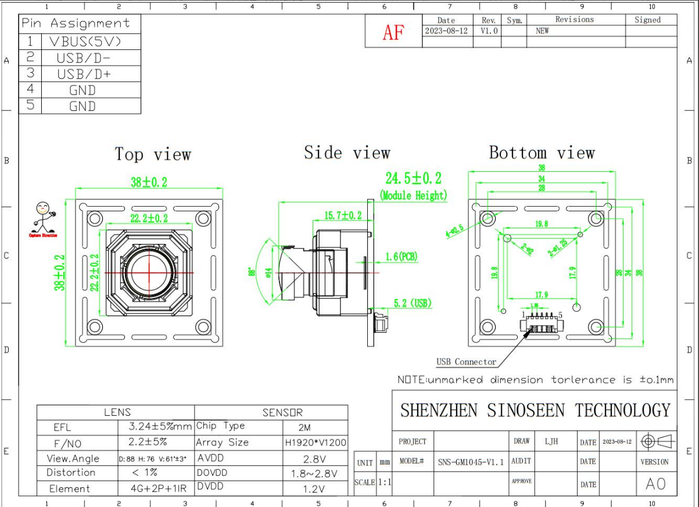Click the 24.5±0.2 module height dimension
Screen dimensions: 699x507
[x=413, y=178]
